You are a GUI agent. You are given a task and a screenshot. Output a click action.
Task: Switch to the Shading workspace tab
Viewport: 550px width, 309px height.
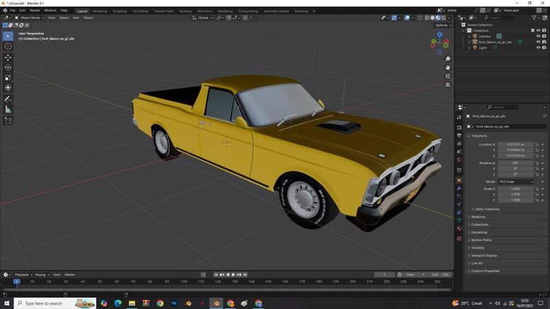click(185, 11)
